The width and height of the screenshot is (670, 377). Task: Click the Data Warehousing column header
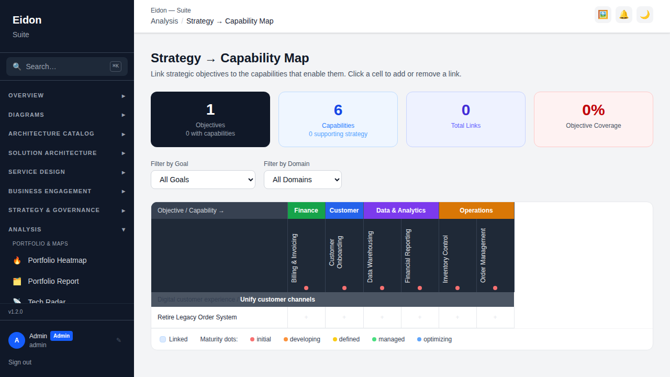[382, 256]
